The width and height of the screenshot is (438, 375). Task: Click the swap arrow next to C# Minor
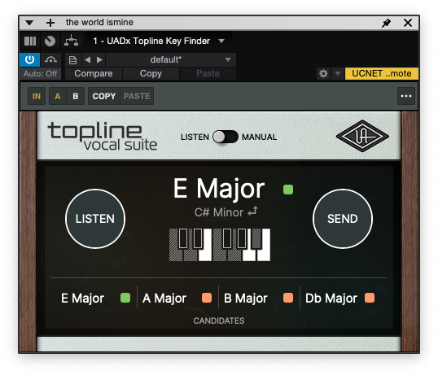coord(252,211)
